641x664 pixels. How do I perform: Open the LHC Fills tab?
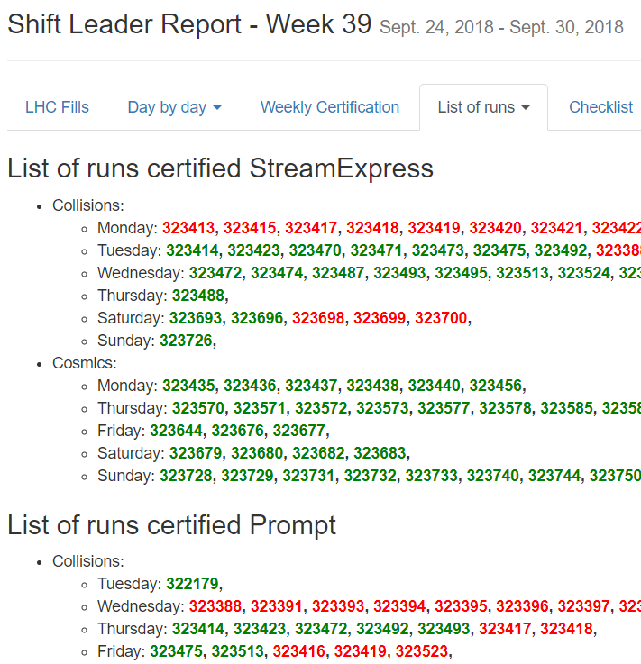click(57, 107)
